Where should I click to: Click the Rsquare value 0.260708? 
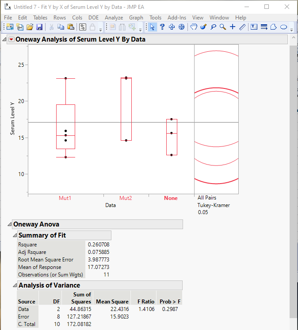tap(99, 245)
